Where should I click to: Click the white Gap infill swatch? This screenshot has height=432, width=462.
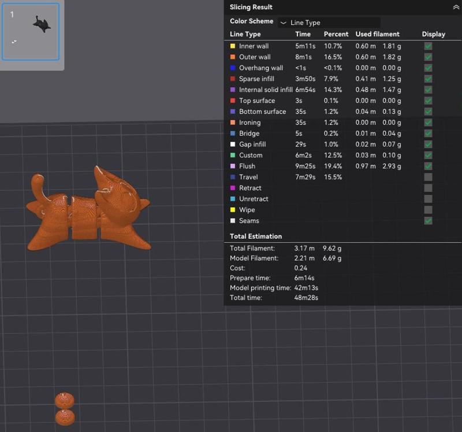(233, 145)
